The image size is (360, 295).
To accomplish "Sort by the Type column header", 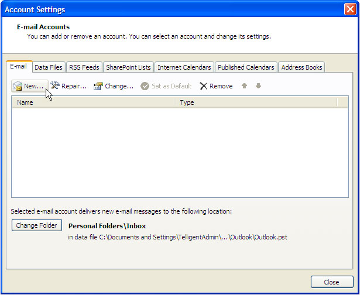I will click(256, 102).
